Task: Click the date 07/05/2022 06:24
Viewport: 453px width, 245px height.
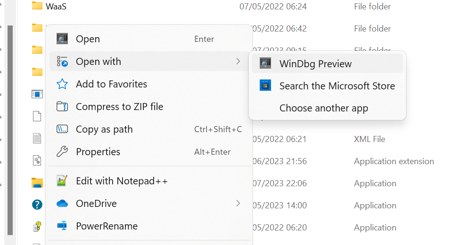Action: pyautogui.click(x=273, y=6)
